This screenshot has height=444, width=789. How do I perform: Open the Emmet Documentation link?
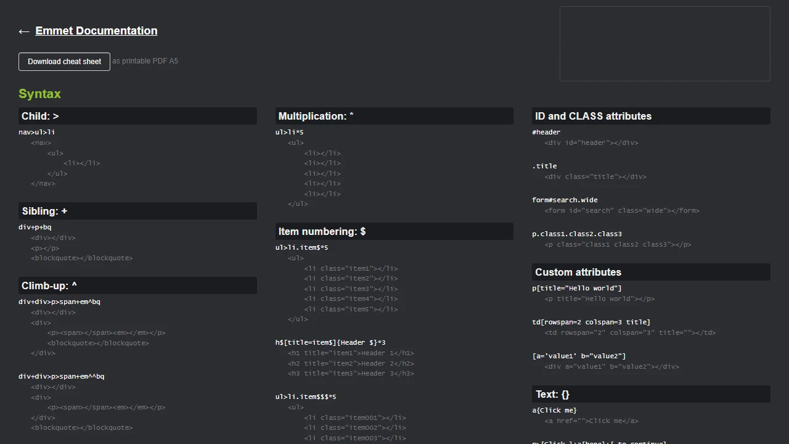click(x=96, y=30)
